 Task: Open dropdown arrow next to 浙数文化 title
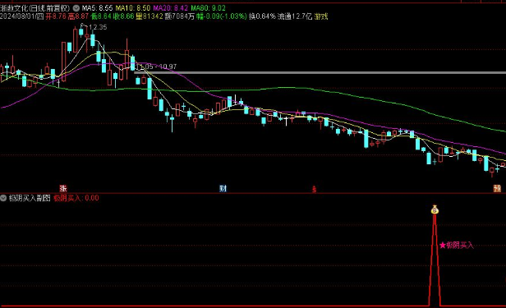[76, 8]
